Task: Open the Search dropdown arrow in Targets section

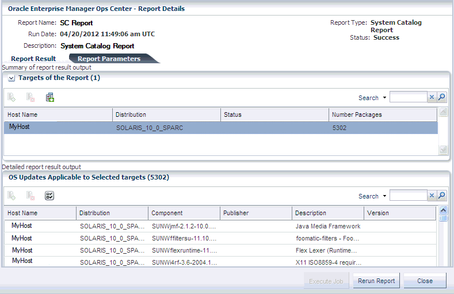Action: point(384,98)
